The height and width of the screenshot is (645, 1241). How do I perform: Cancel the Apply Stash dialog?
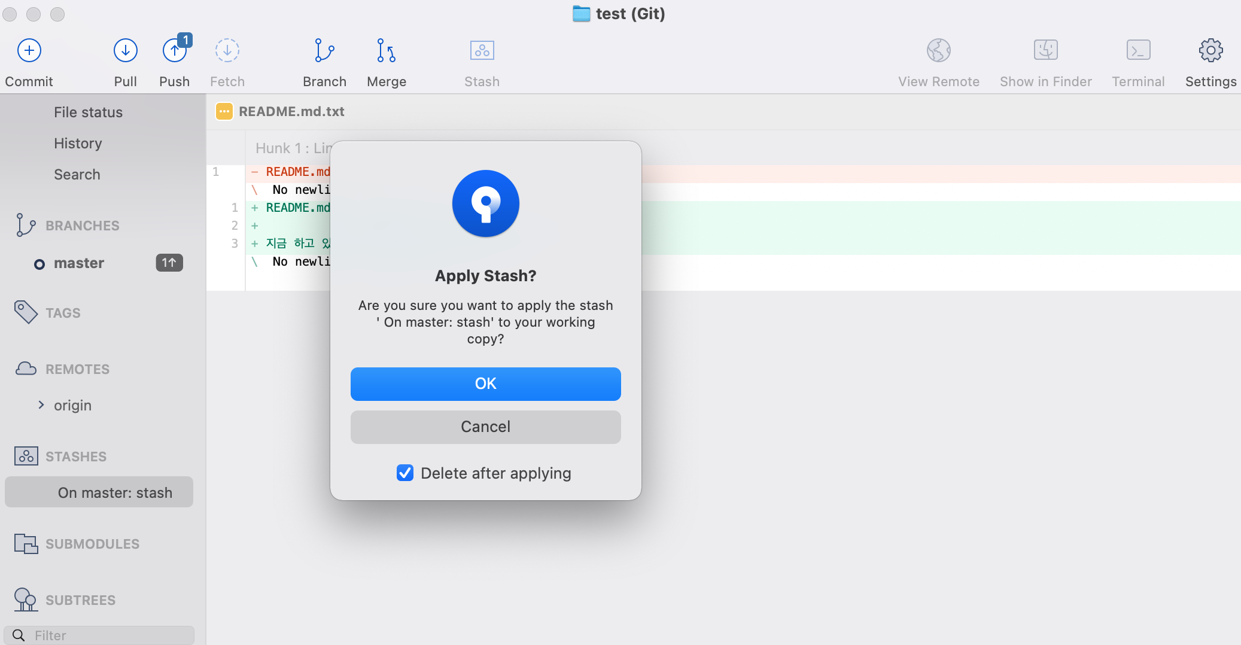(485, 427)
